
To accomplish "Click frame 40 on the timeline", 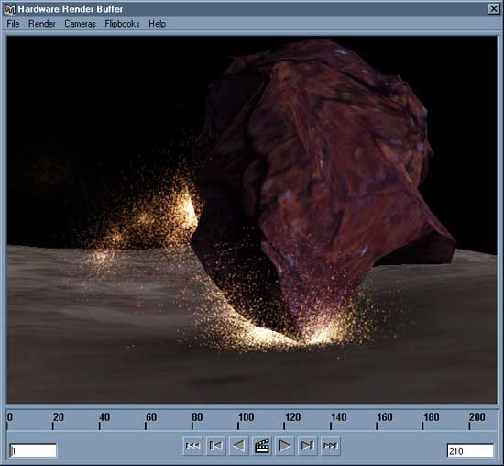I will click(x=100, y=426).
